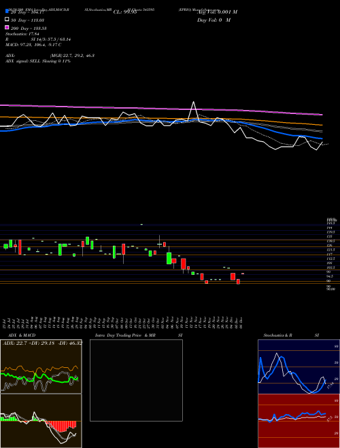Open the ADX indicator chart panel
This screenshot has height=448, width=340.
pyautogui.click(x=41, y=367)
